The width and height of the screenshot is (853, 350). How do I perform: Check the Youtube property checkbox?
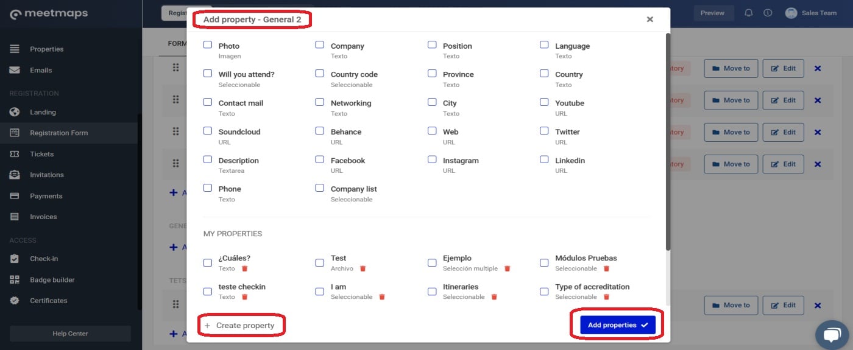tap(544, 102)
